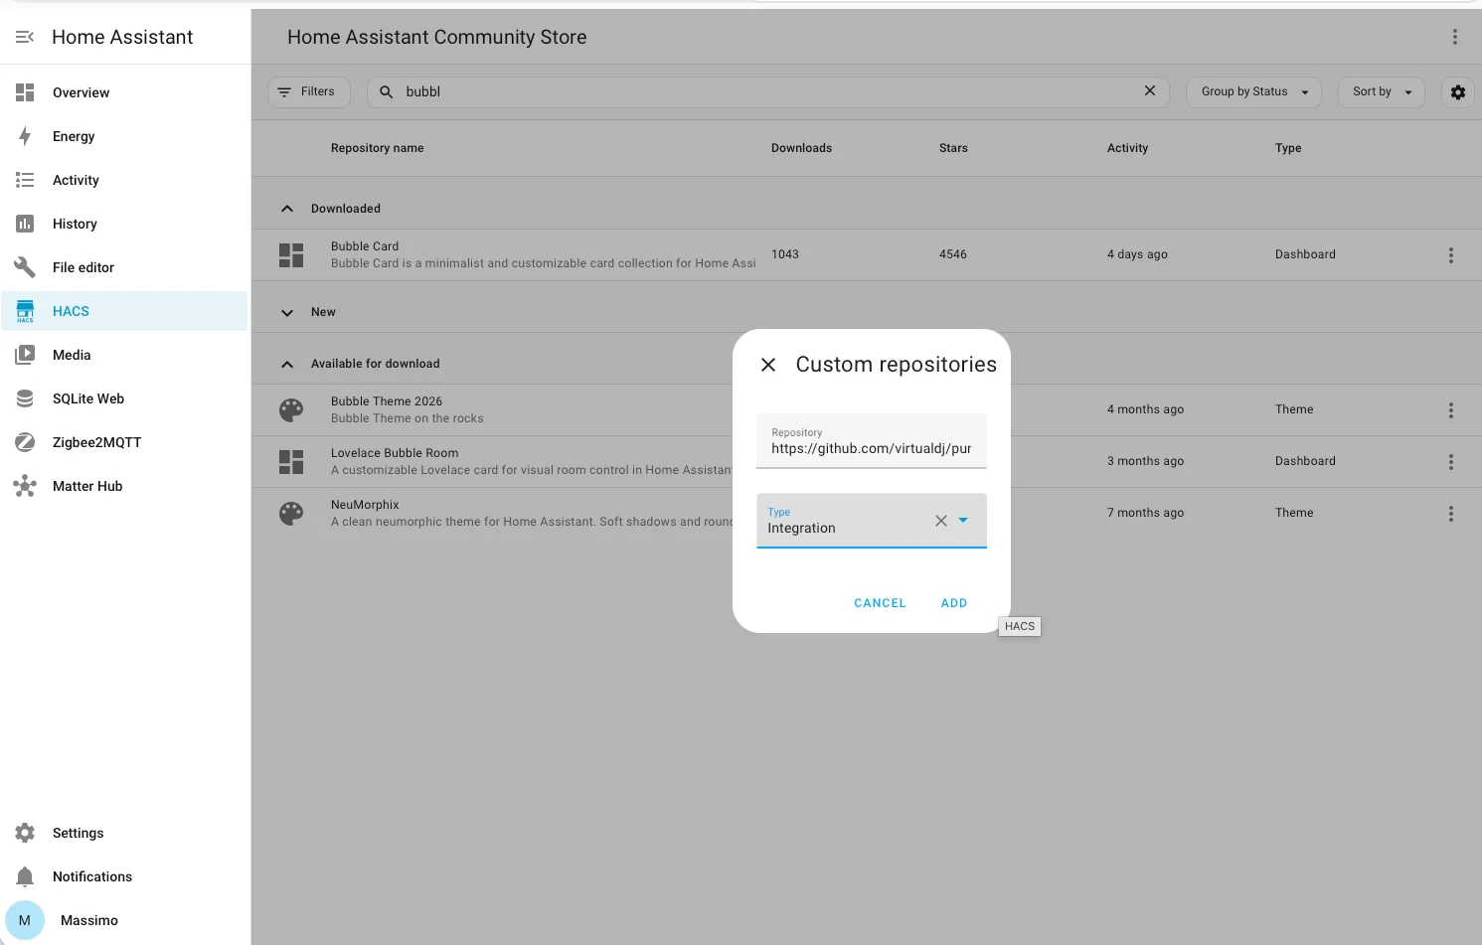Clear the bubbl search text
1482x945 pixels.
tap(1150, 90)
